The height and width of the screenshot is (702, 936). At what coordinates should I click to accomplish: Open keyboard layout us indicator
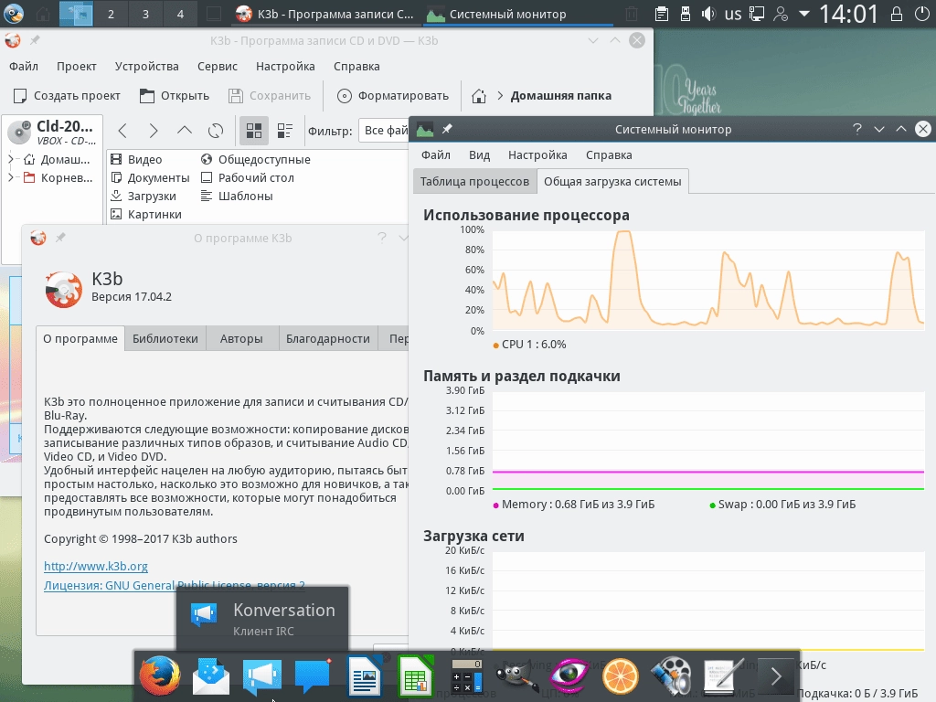point(732,14)
